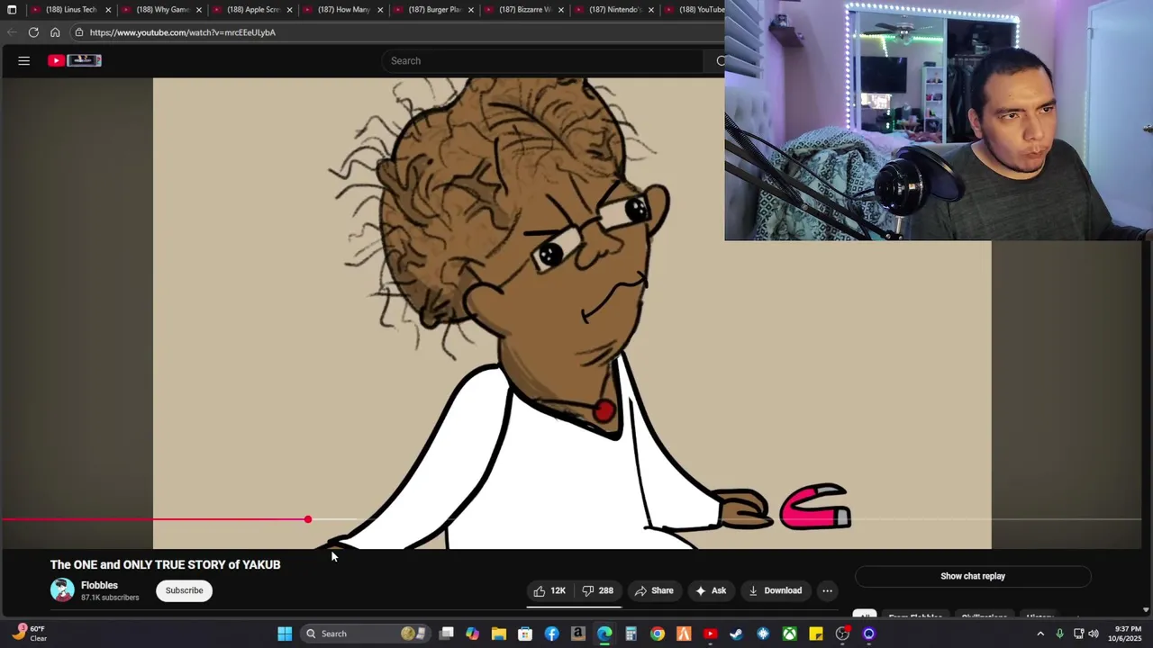View site info lock icon in address bar
This screenshot has width=1153, height=648.
[79, 32]
